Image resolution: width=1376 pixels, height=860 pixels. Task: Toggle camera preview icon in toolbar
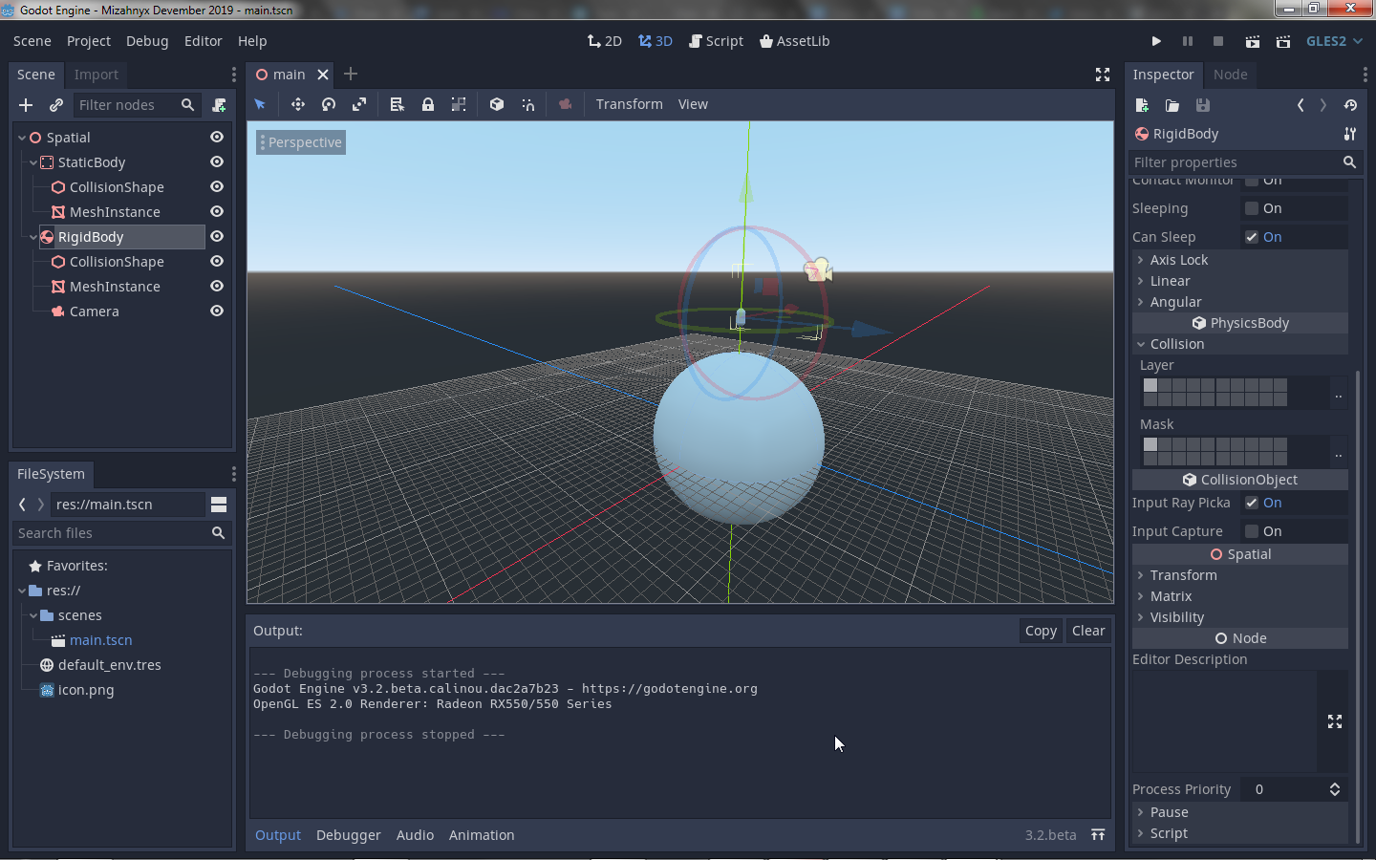pyautogui.click(x=566, y=104)
